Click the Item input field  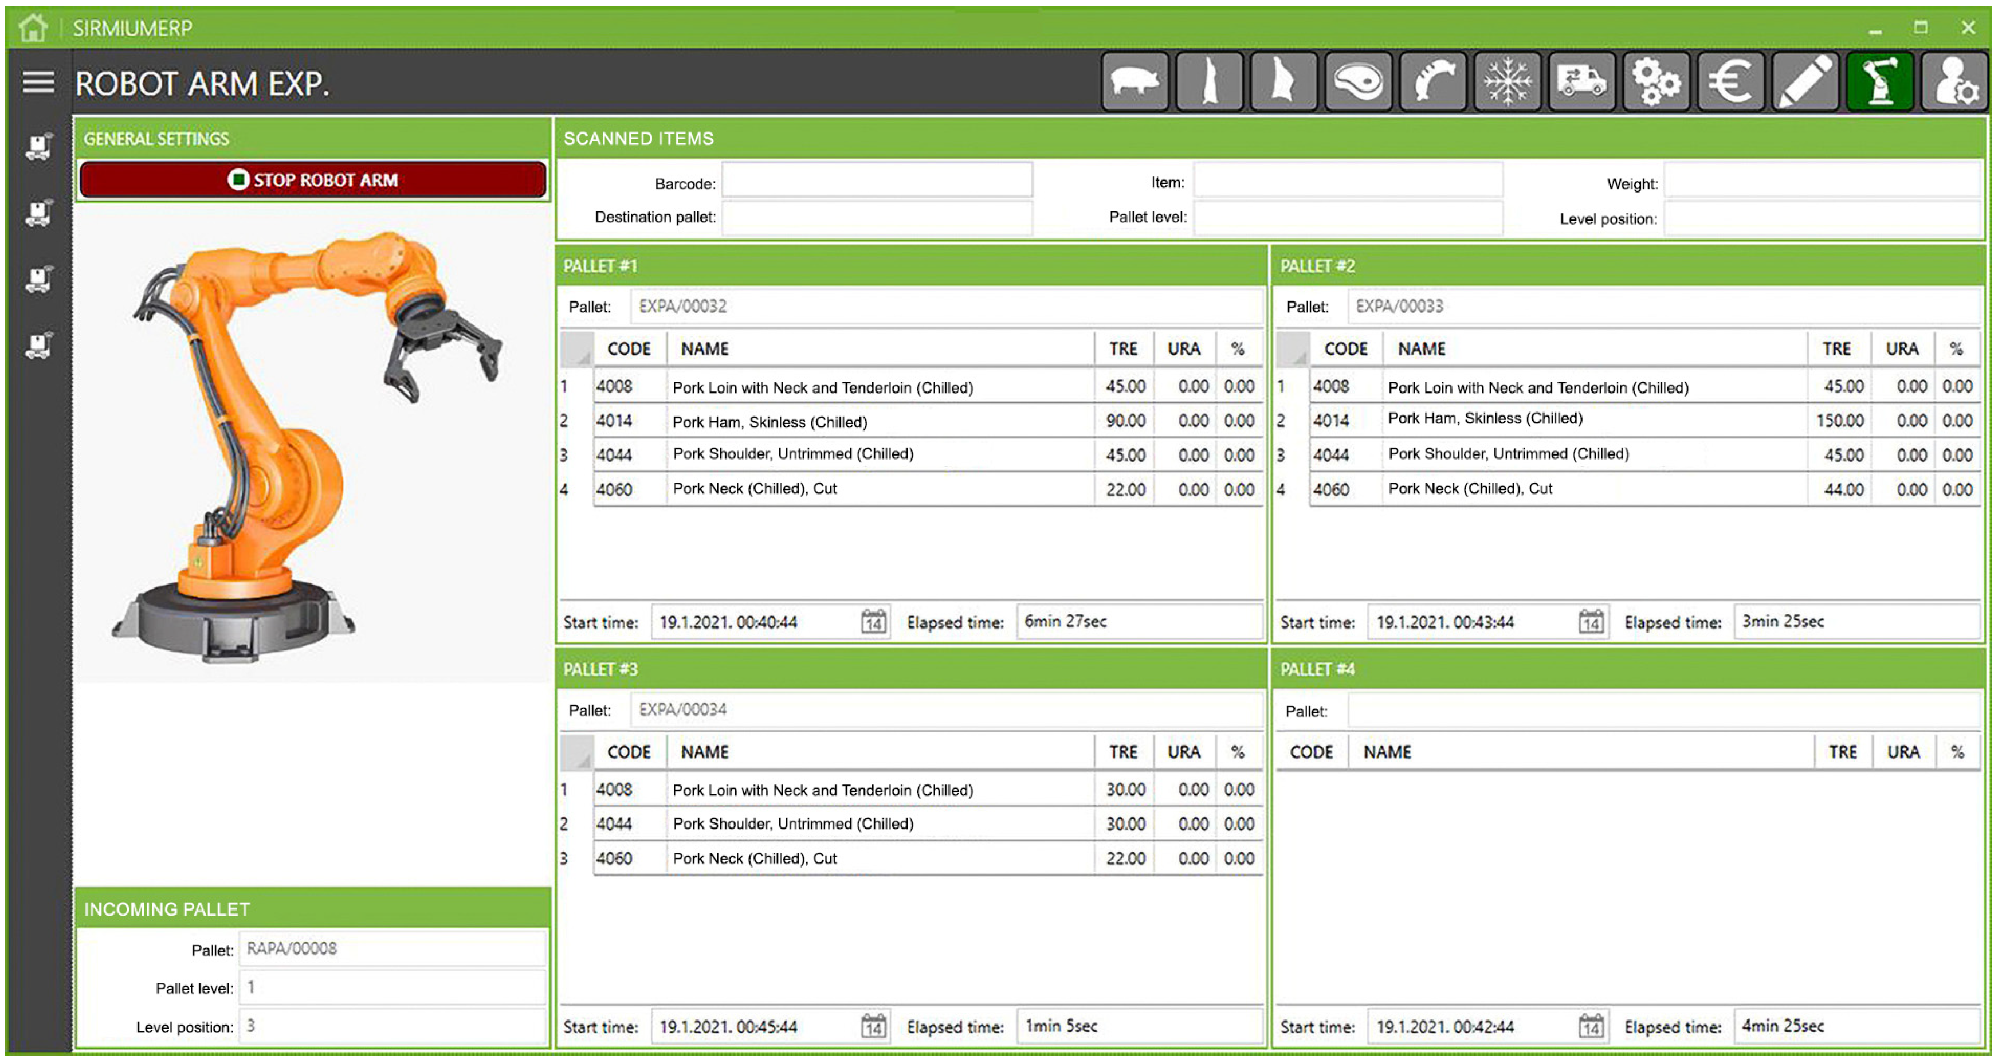point(1348,181)
